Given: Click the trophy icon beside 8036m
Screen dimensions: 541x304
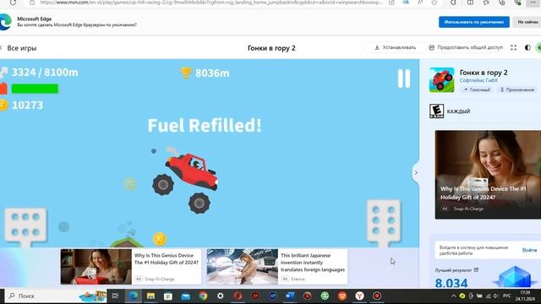Looking at the screenshot, I should pyautogui.click(x=186, y=73).
